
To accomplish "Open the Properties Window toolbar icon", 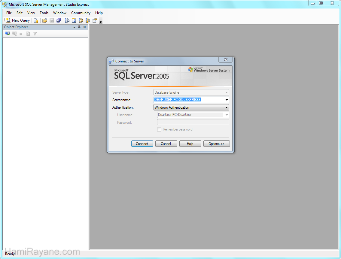I will (95, 20).
